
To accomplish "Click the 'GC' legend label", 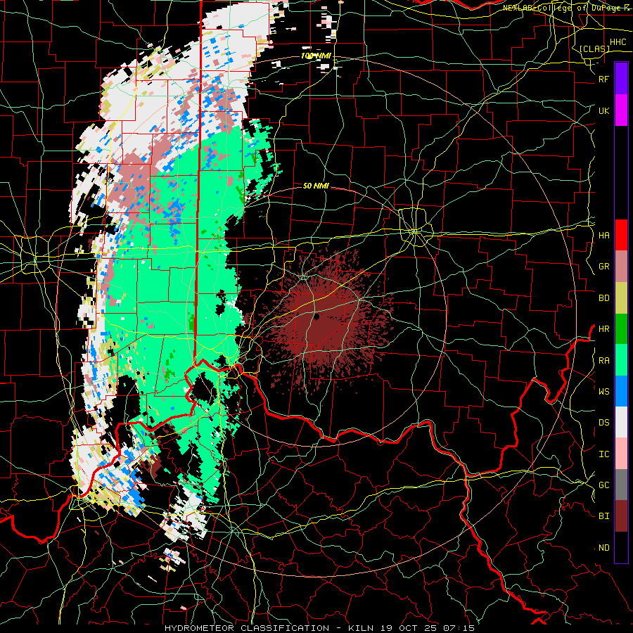I will pyautogui.click(x=603, y=485).
